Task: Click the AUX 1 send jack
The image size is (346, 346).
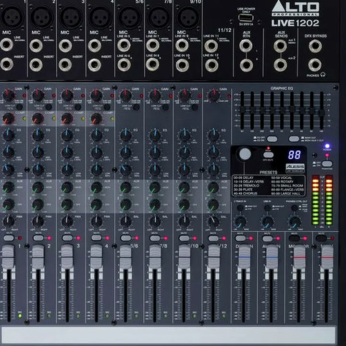Action: click(280, 46)
